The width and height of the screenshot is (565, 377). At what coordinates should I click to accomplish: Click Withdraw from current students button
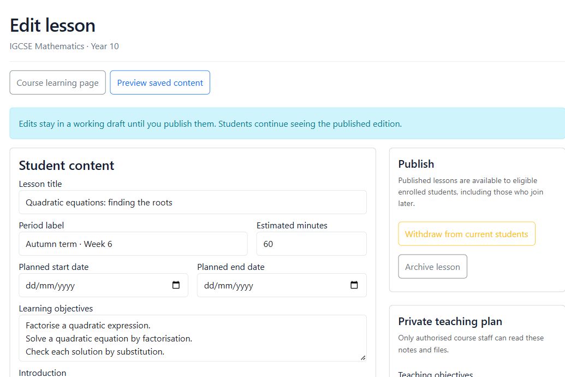point(467,234)
